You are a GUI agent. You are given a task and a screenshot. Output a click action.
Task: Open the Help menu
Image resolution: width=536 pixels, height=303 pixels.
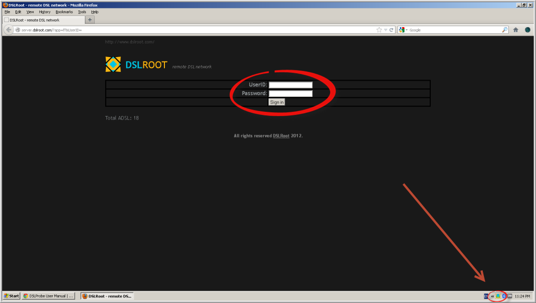[x=95, y=12]
